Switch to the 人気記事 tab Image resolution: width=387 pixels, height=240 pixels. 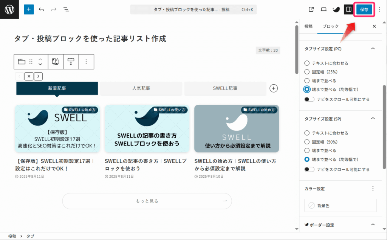[141, 88]
